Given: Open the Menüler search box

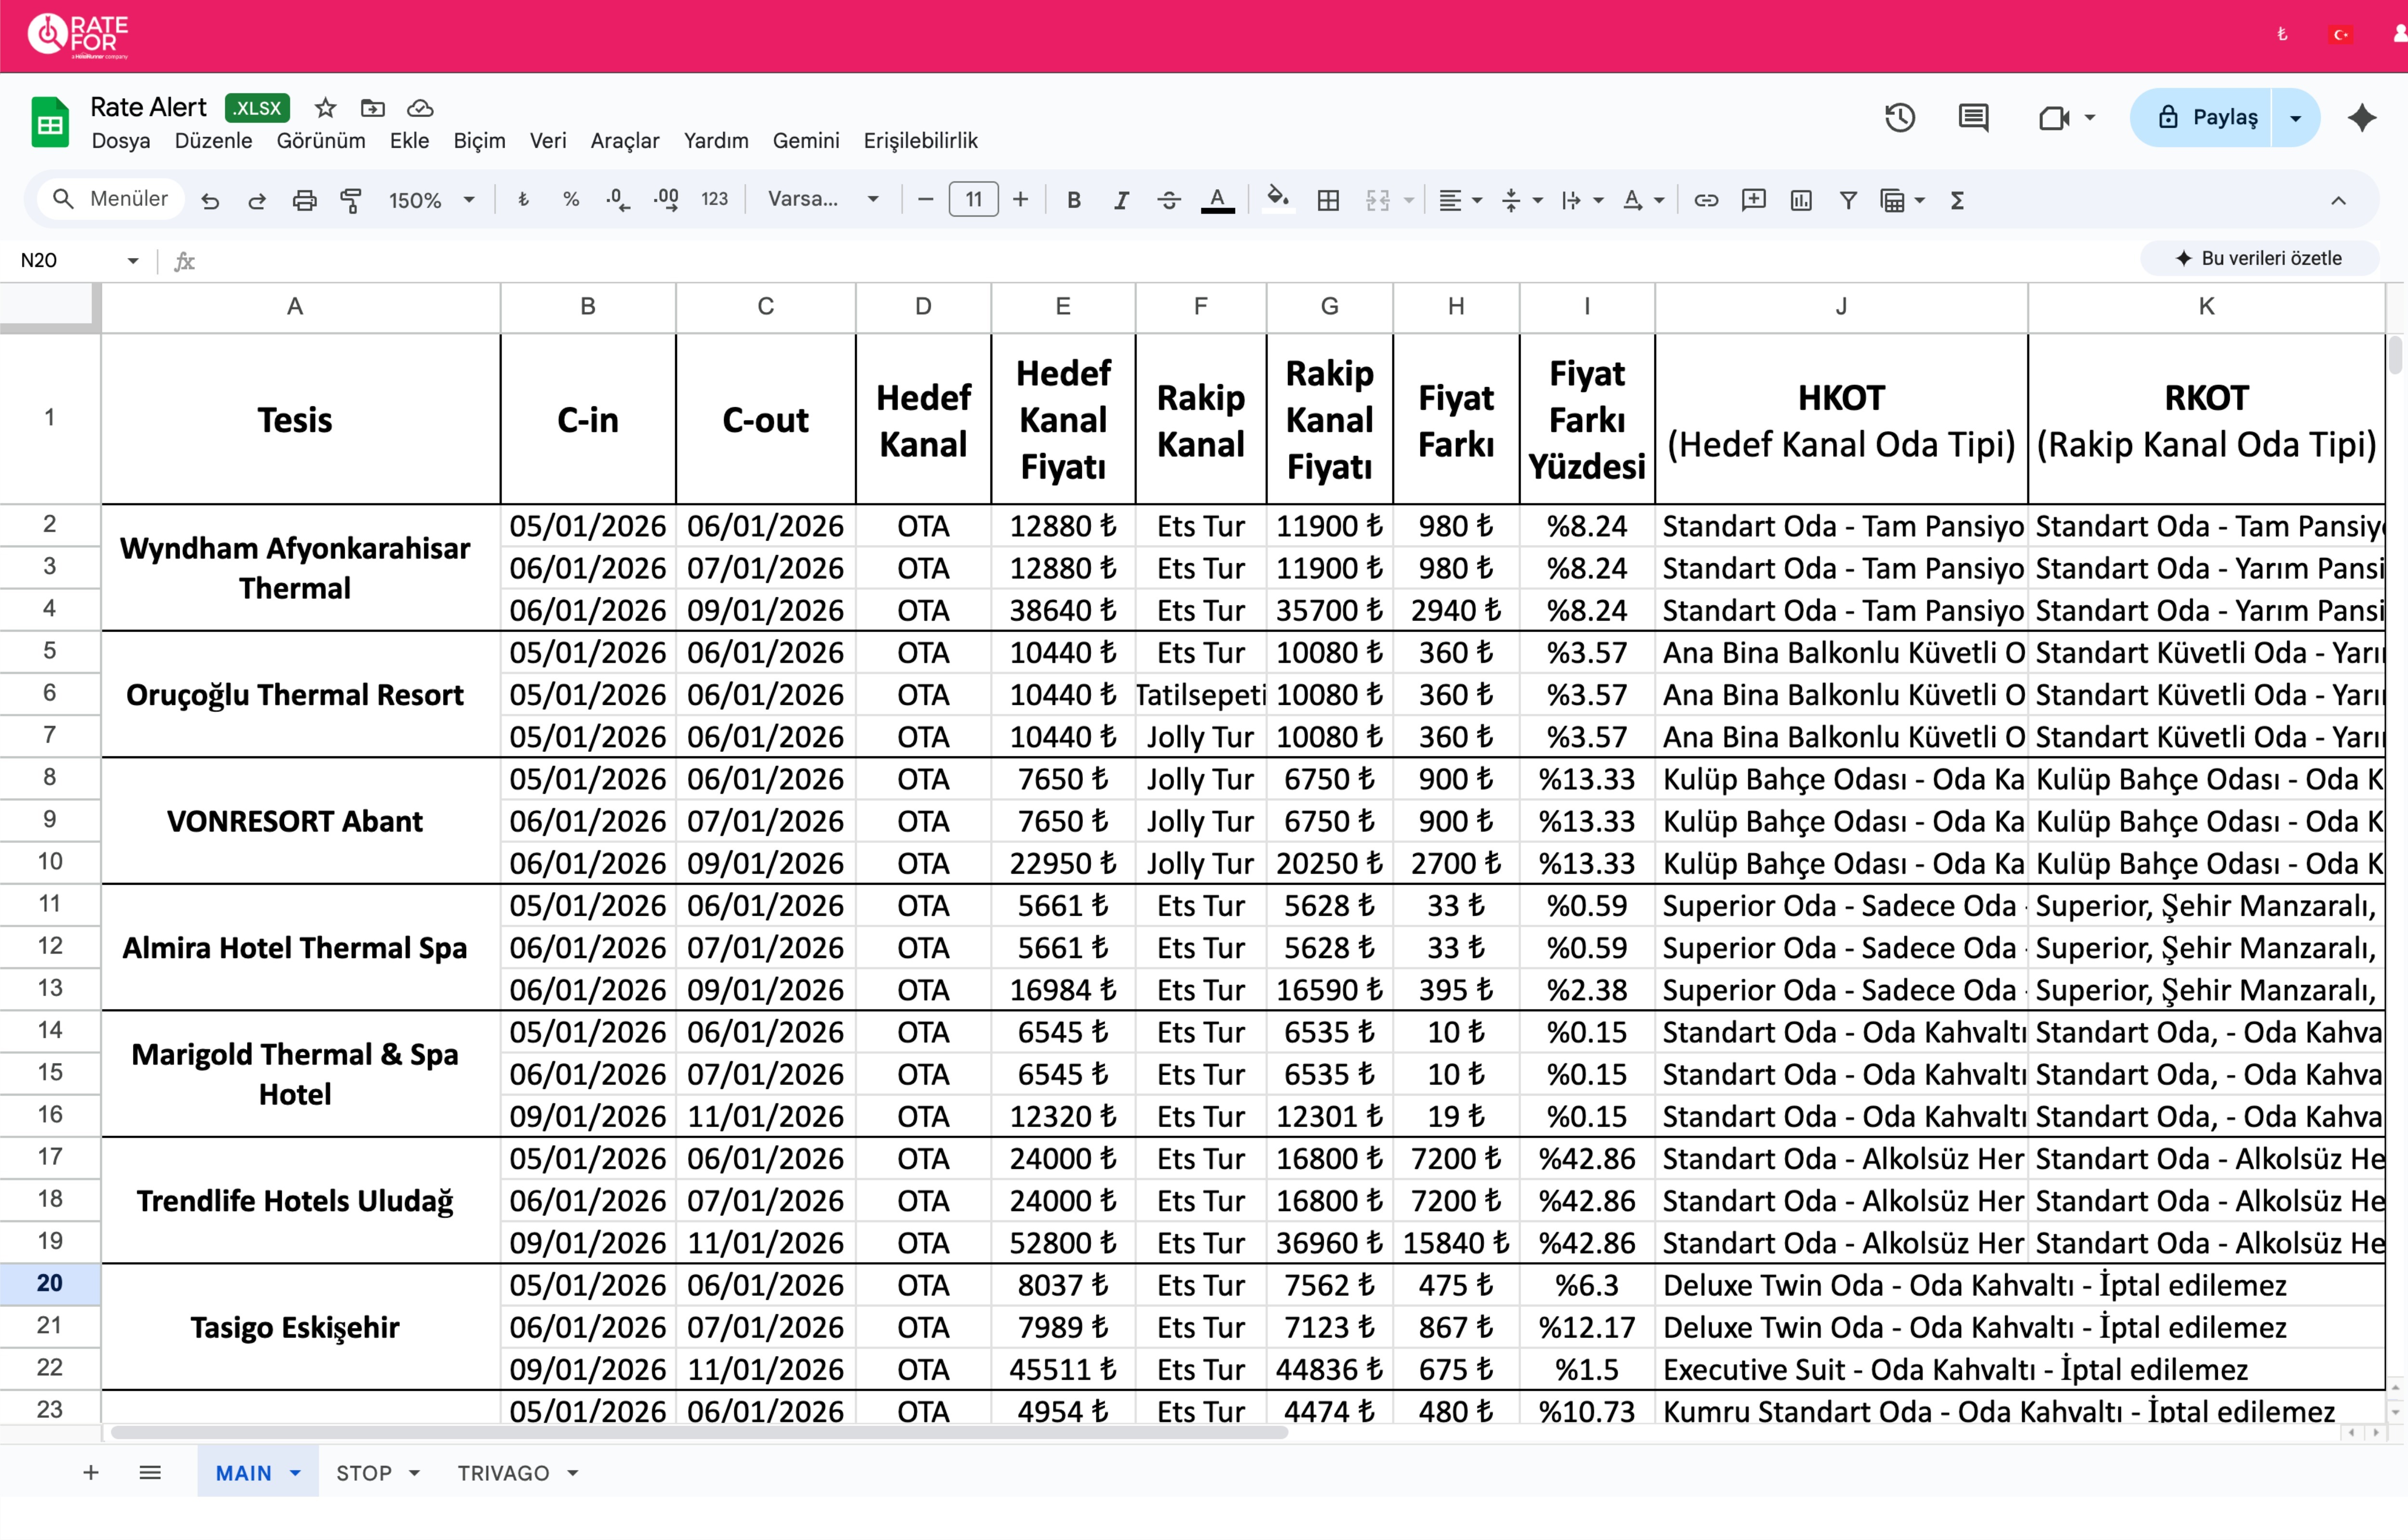Looking at the screenshot, I should pyautogui.click(x=111, y=199).
